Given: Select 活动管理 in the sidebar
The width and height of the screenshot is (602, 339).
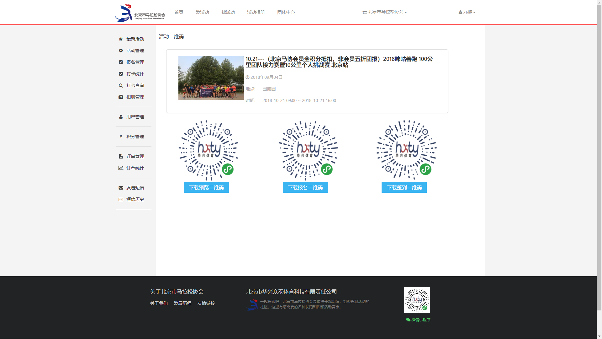Looking at the screenshot, I should tap(135, 51).
